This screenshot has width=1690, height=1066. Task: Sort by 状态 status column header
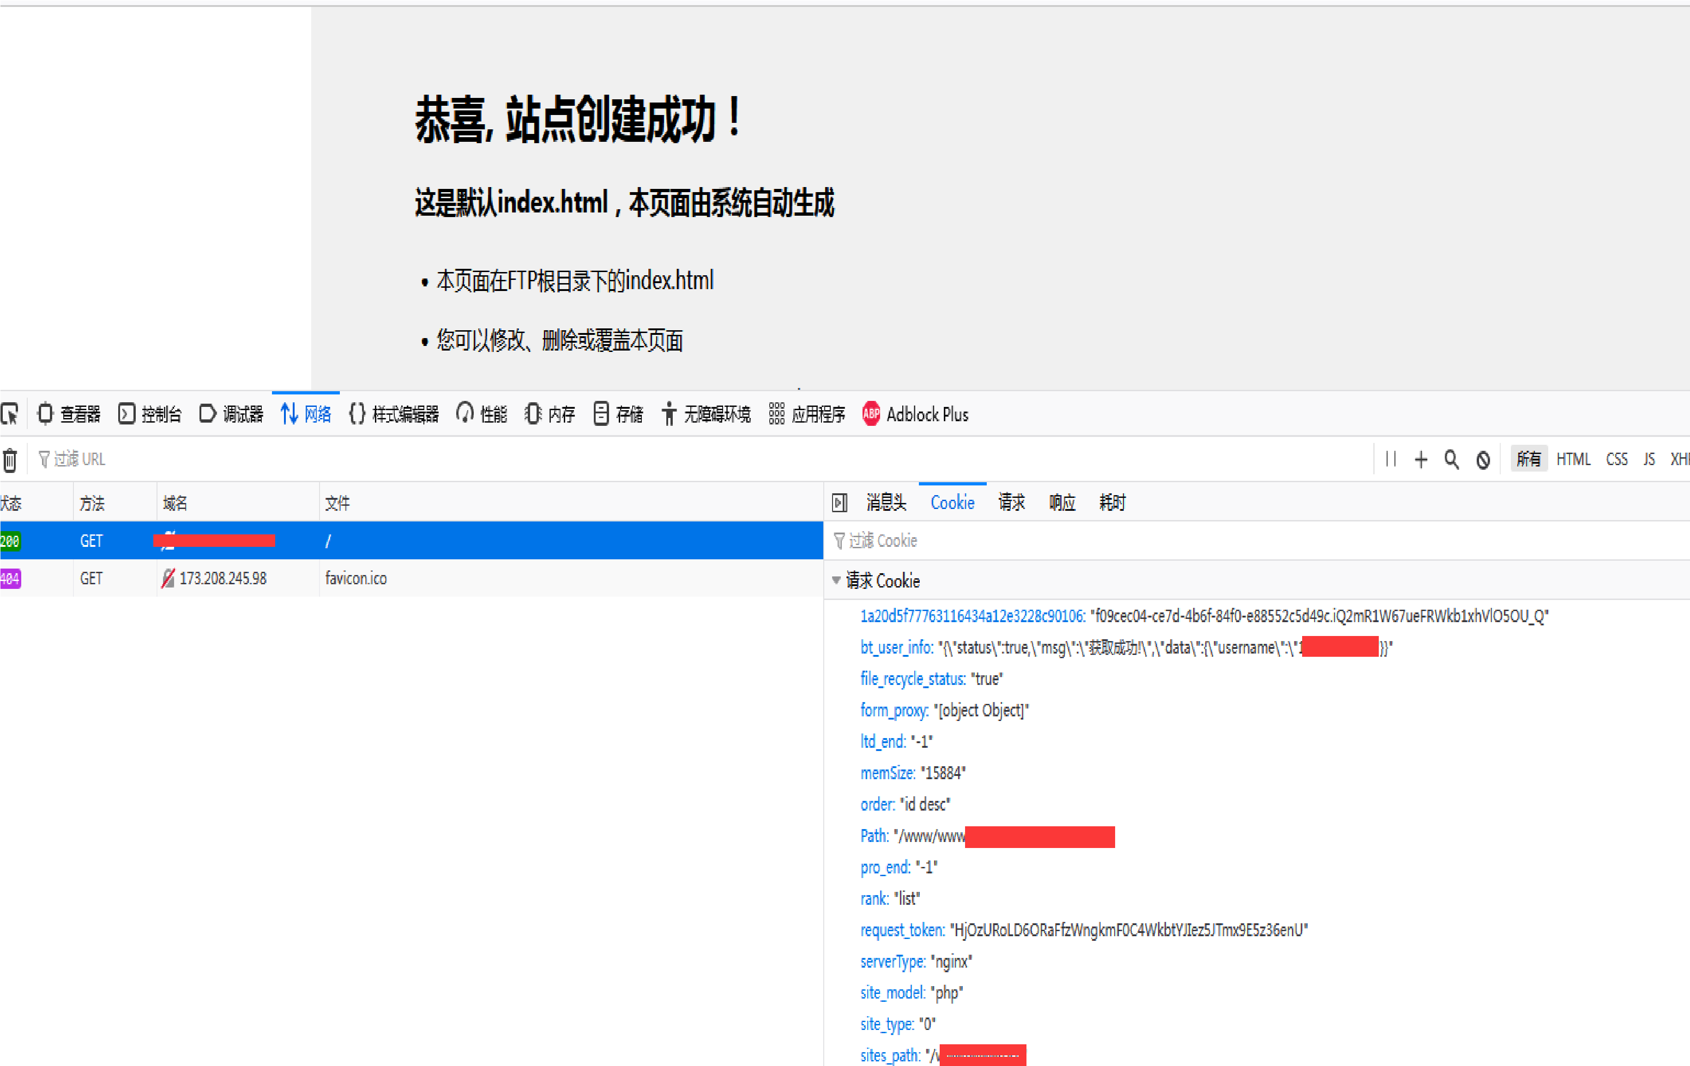[36, 503]
